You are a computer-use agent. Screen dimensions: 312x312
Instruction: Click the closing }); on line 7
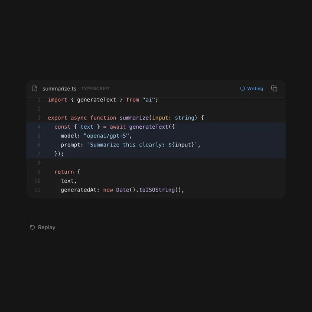[x=59, y=154]
